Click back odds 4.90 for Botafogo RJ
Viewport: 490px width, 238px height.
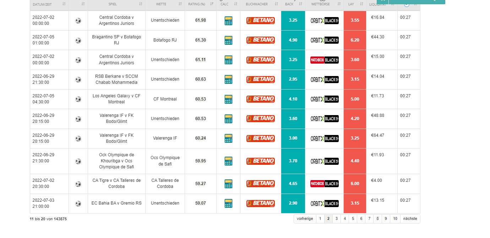[293, 40]
